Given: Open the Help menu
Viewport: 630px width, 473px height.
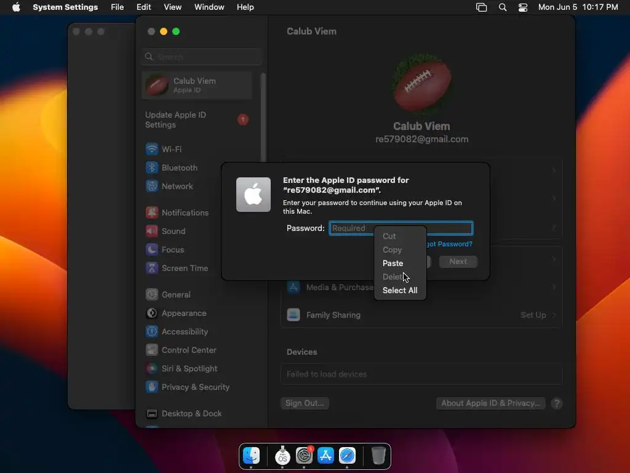Looking at the screenshot, I should point(245,7).
